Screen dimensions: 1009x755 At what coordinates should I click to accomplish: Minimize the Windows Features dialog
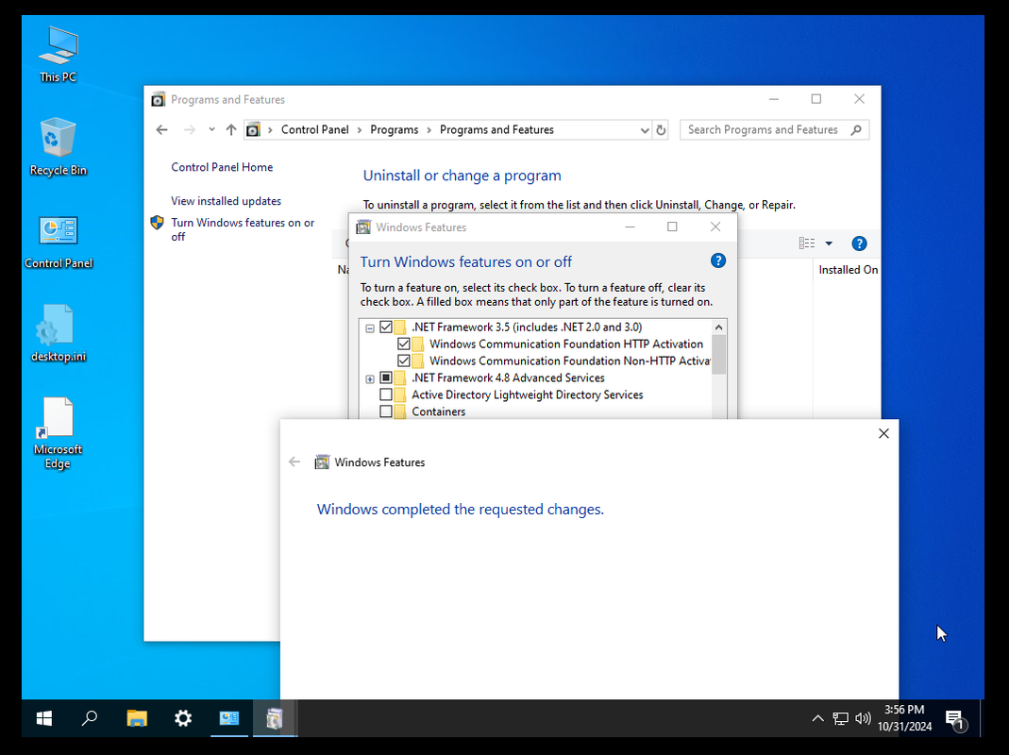click(x=630, y=226)
